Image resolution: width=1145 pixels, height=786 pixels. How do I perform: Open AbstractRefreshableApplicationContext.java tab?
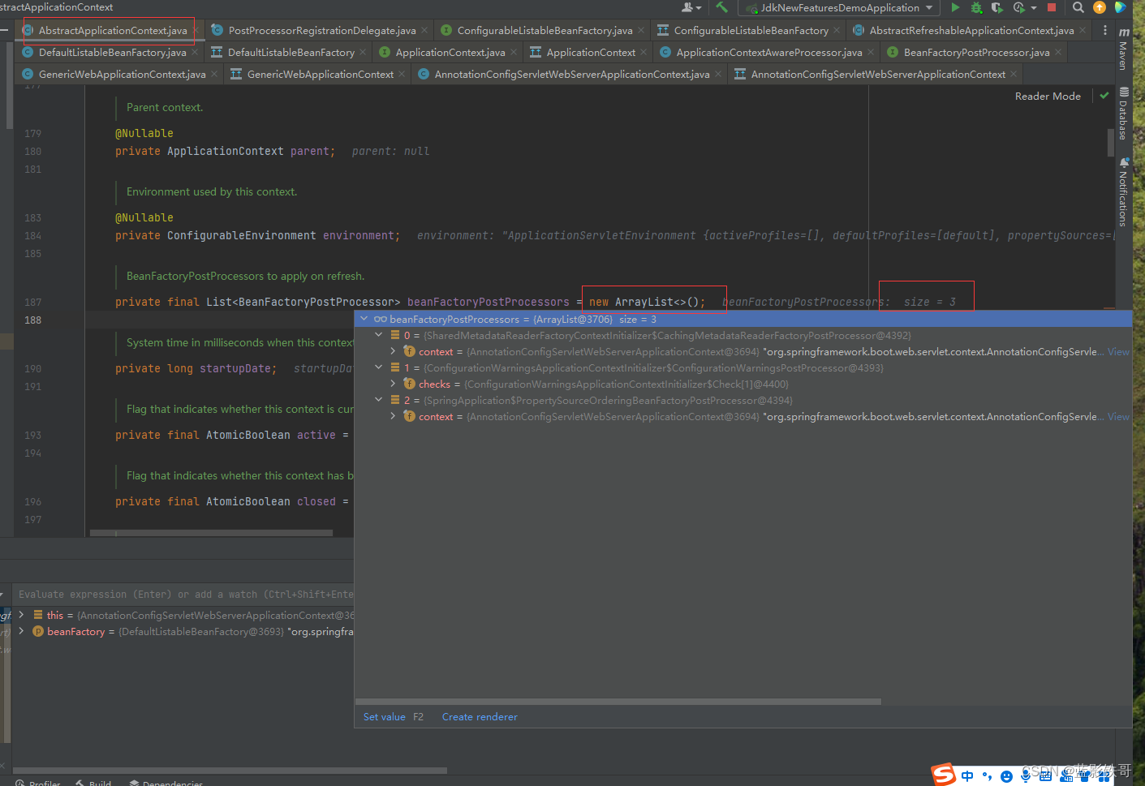tap(971, 30)
